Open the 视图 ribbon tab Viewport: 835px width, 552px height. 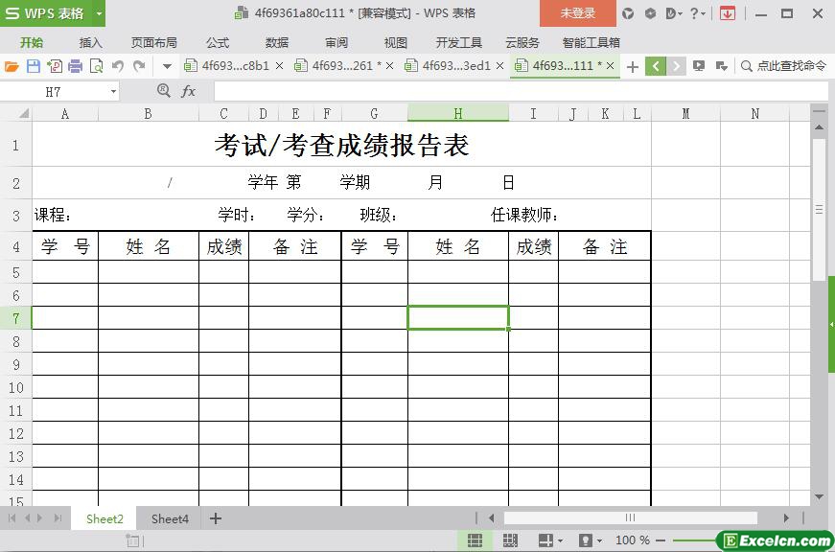[x=395, y=42]
